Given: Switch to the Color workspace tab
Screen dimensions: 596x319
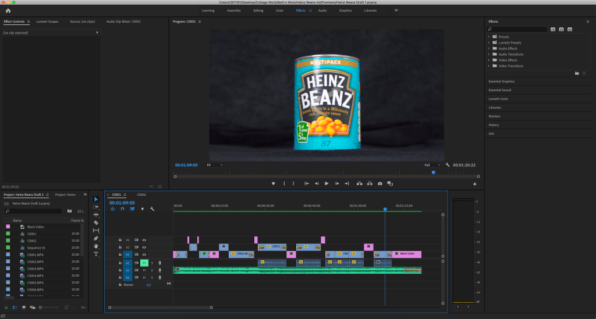Looking at the screenshot, I should tap(279, 10).
